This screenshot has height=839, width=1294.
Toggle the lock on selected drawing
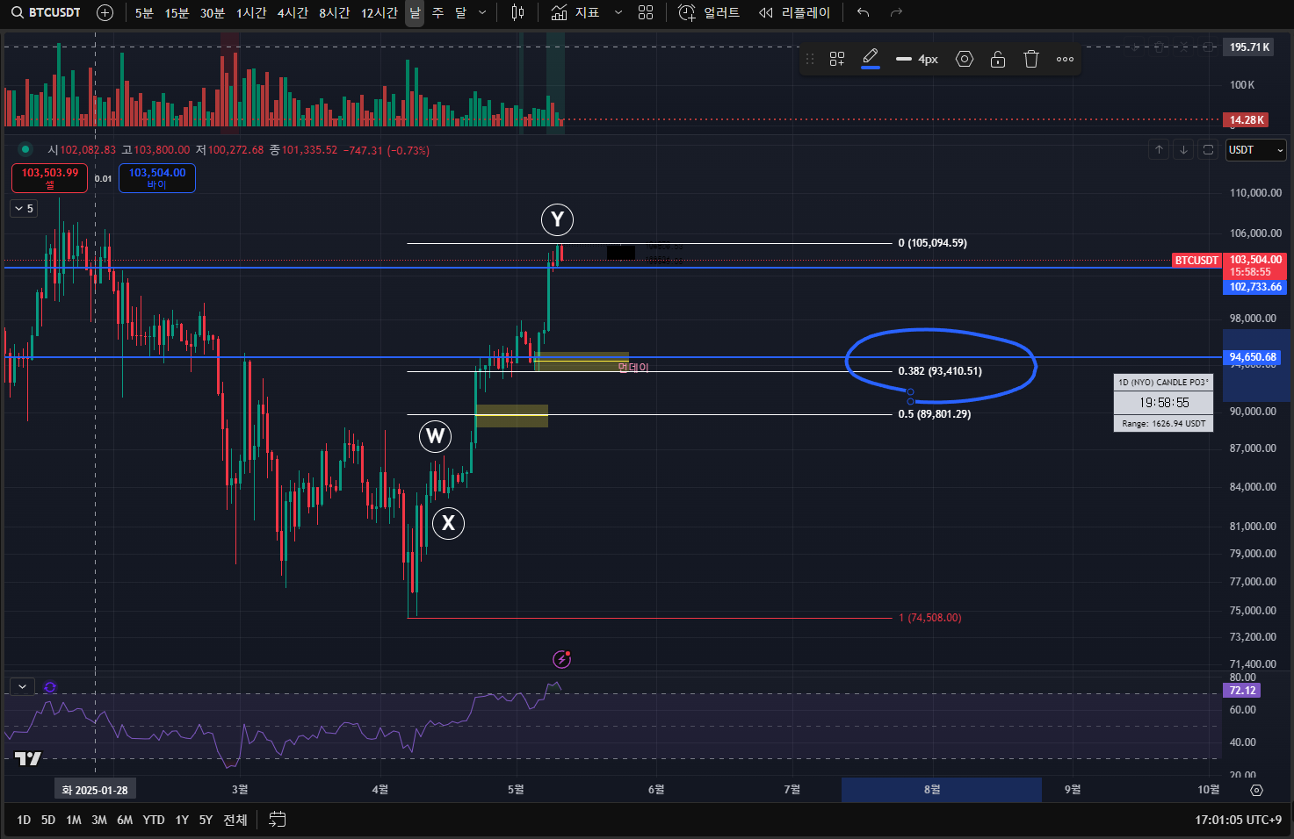coord(998,59)
